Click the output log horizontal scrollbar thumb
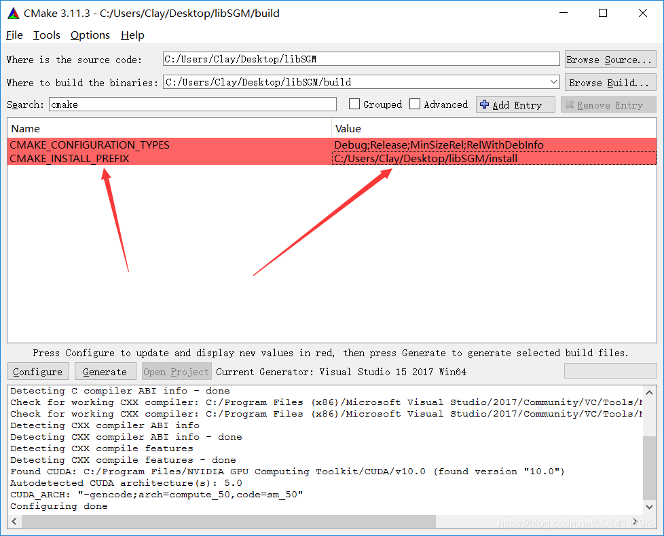Image resolution: width=664 pixels, height=536 pixels. tap(229, 521)
